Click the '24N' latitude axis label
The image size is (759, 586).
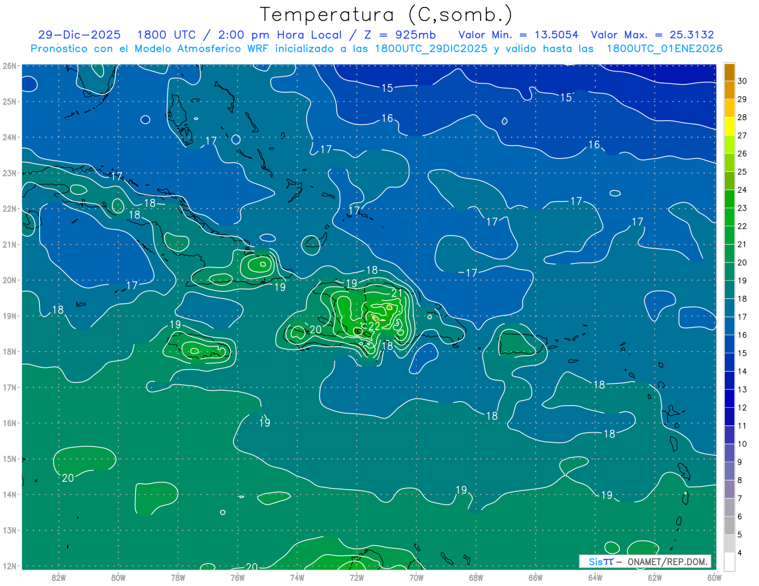click(x=9, y=137)
